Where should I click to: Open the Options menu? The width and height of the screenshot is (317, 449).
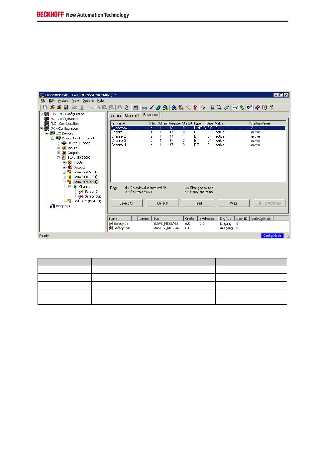click(x=88, y=101)
